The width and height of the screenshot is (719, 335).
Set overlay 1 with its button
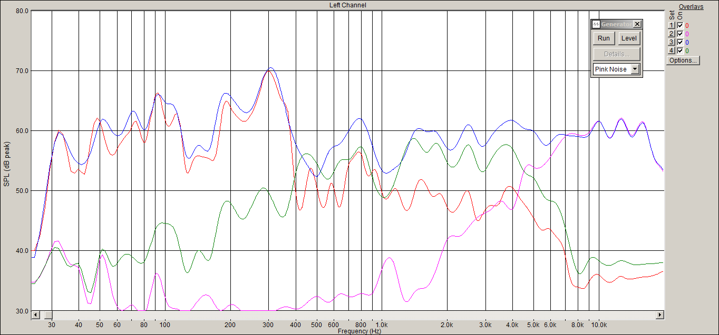point(672,25)
